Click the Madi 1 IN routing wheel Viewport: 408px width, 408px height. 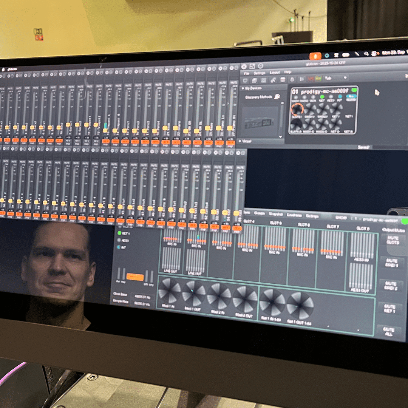point(169,290)
